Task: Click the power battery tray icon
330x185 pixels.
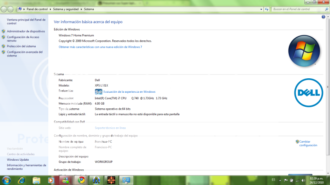Action: coord(292,180)
